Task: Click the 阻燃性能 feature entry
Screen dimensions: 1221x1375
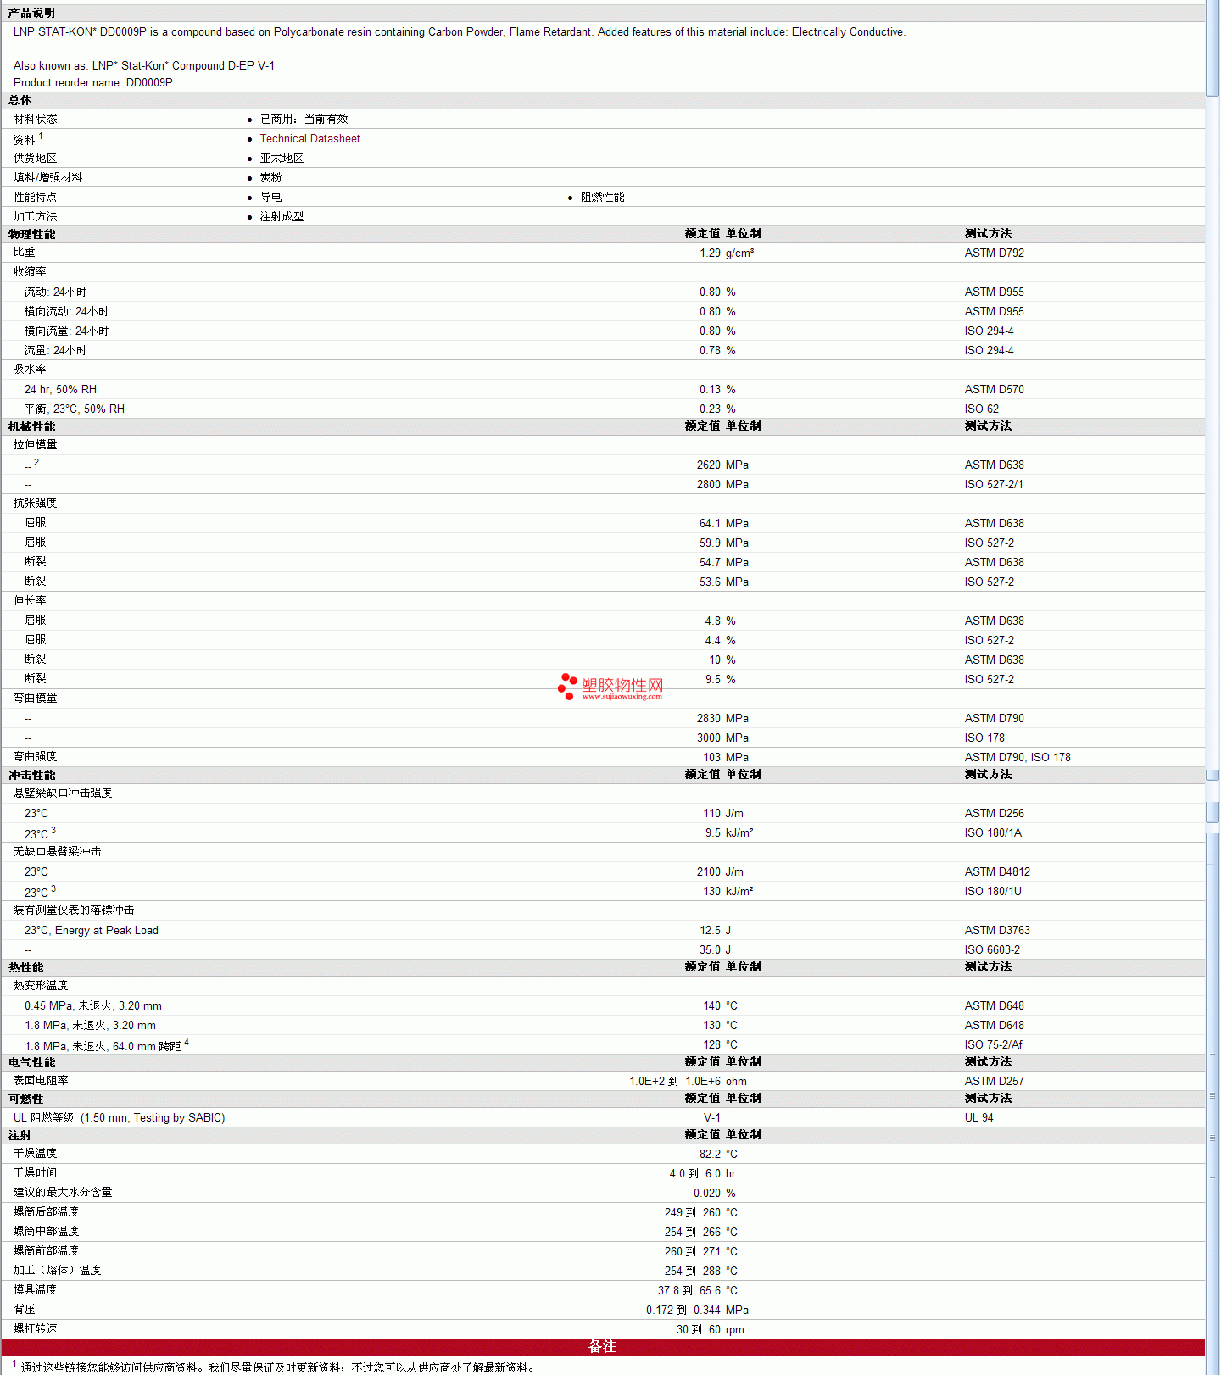Action: coord(602,197)
